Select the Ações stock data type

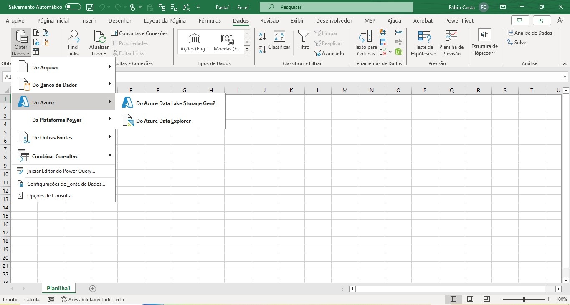click(x=194, y=43)
